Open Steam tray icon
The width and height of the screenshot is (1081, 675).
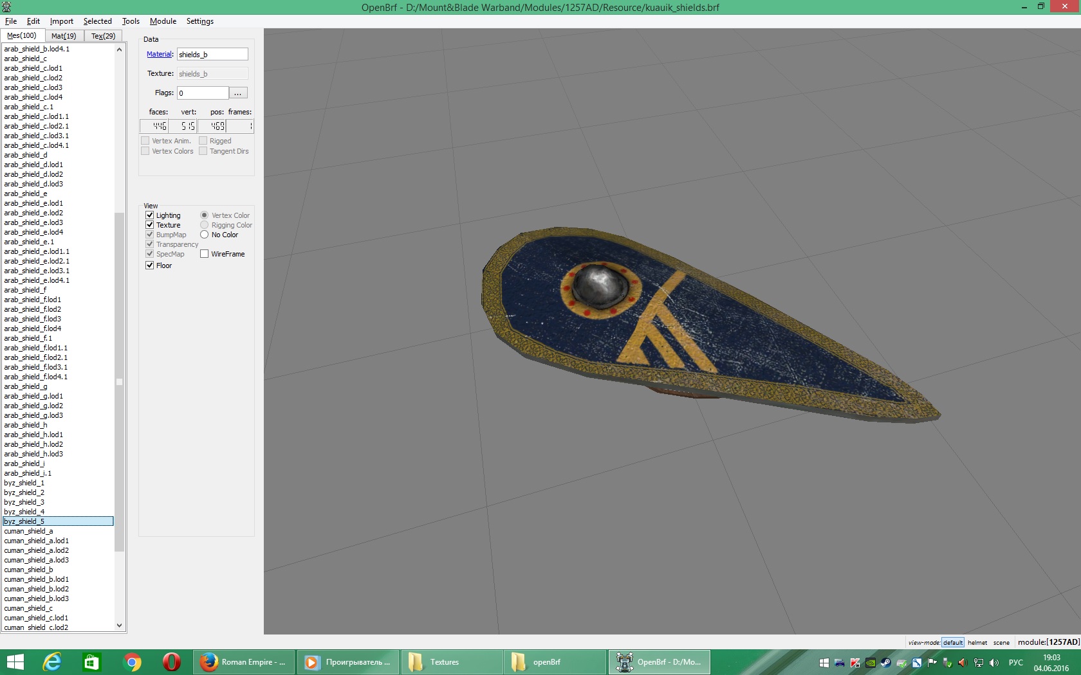[886, 663]
